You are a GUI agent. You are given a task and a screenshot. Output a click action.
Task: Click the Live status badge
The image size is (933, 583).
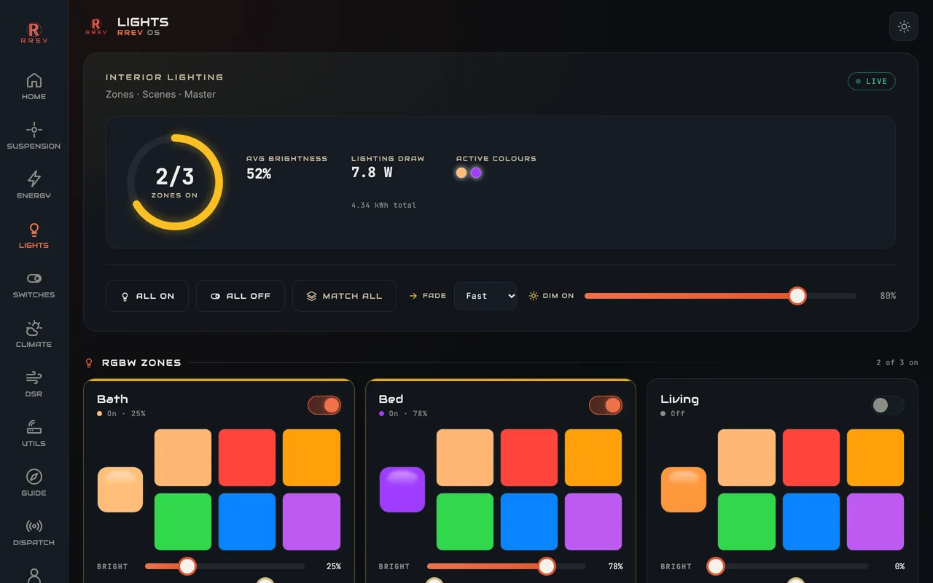point(872,81)
